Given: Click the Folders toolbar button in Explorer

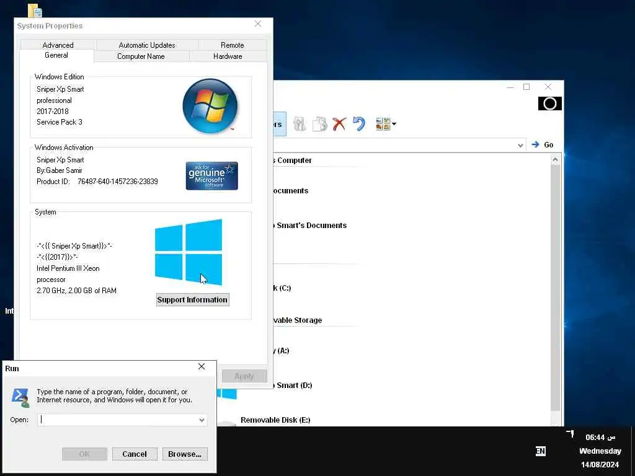Looking at the screenshot, I should click(280, 124).
